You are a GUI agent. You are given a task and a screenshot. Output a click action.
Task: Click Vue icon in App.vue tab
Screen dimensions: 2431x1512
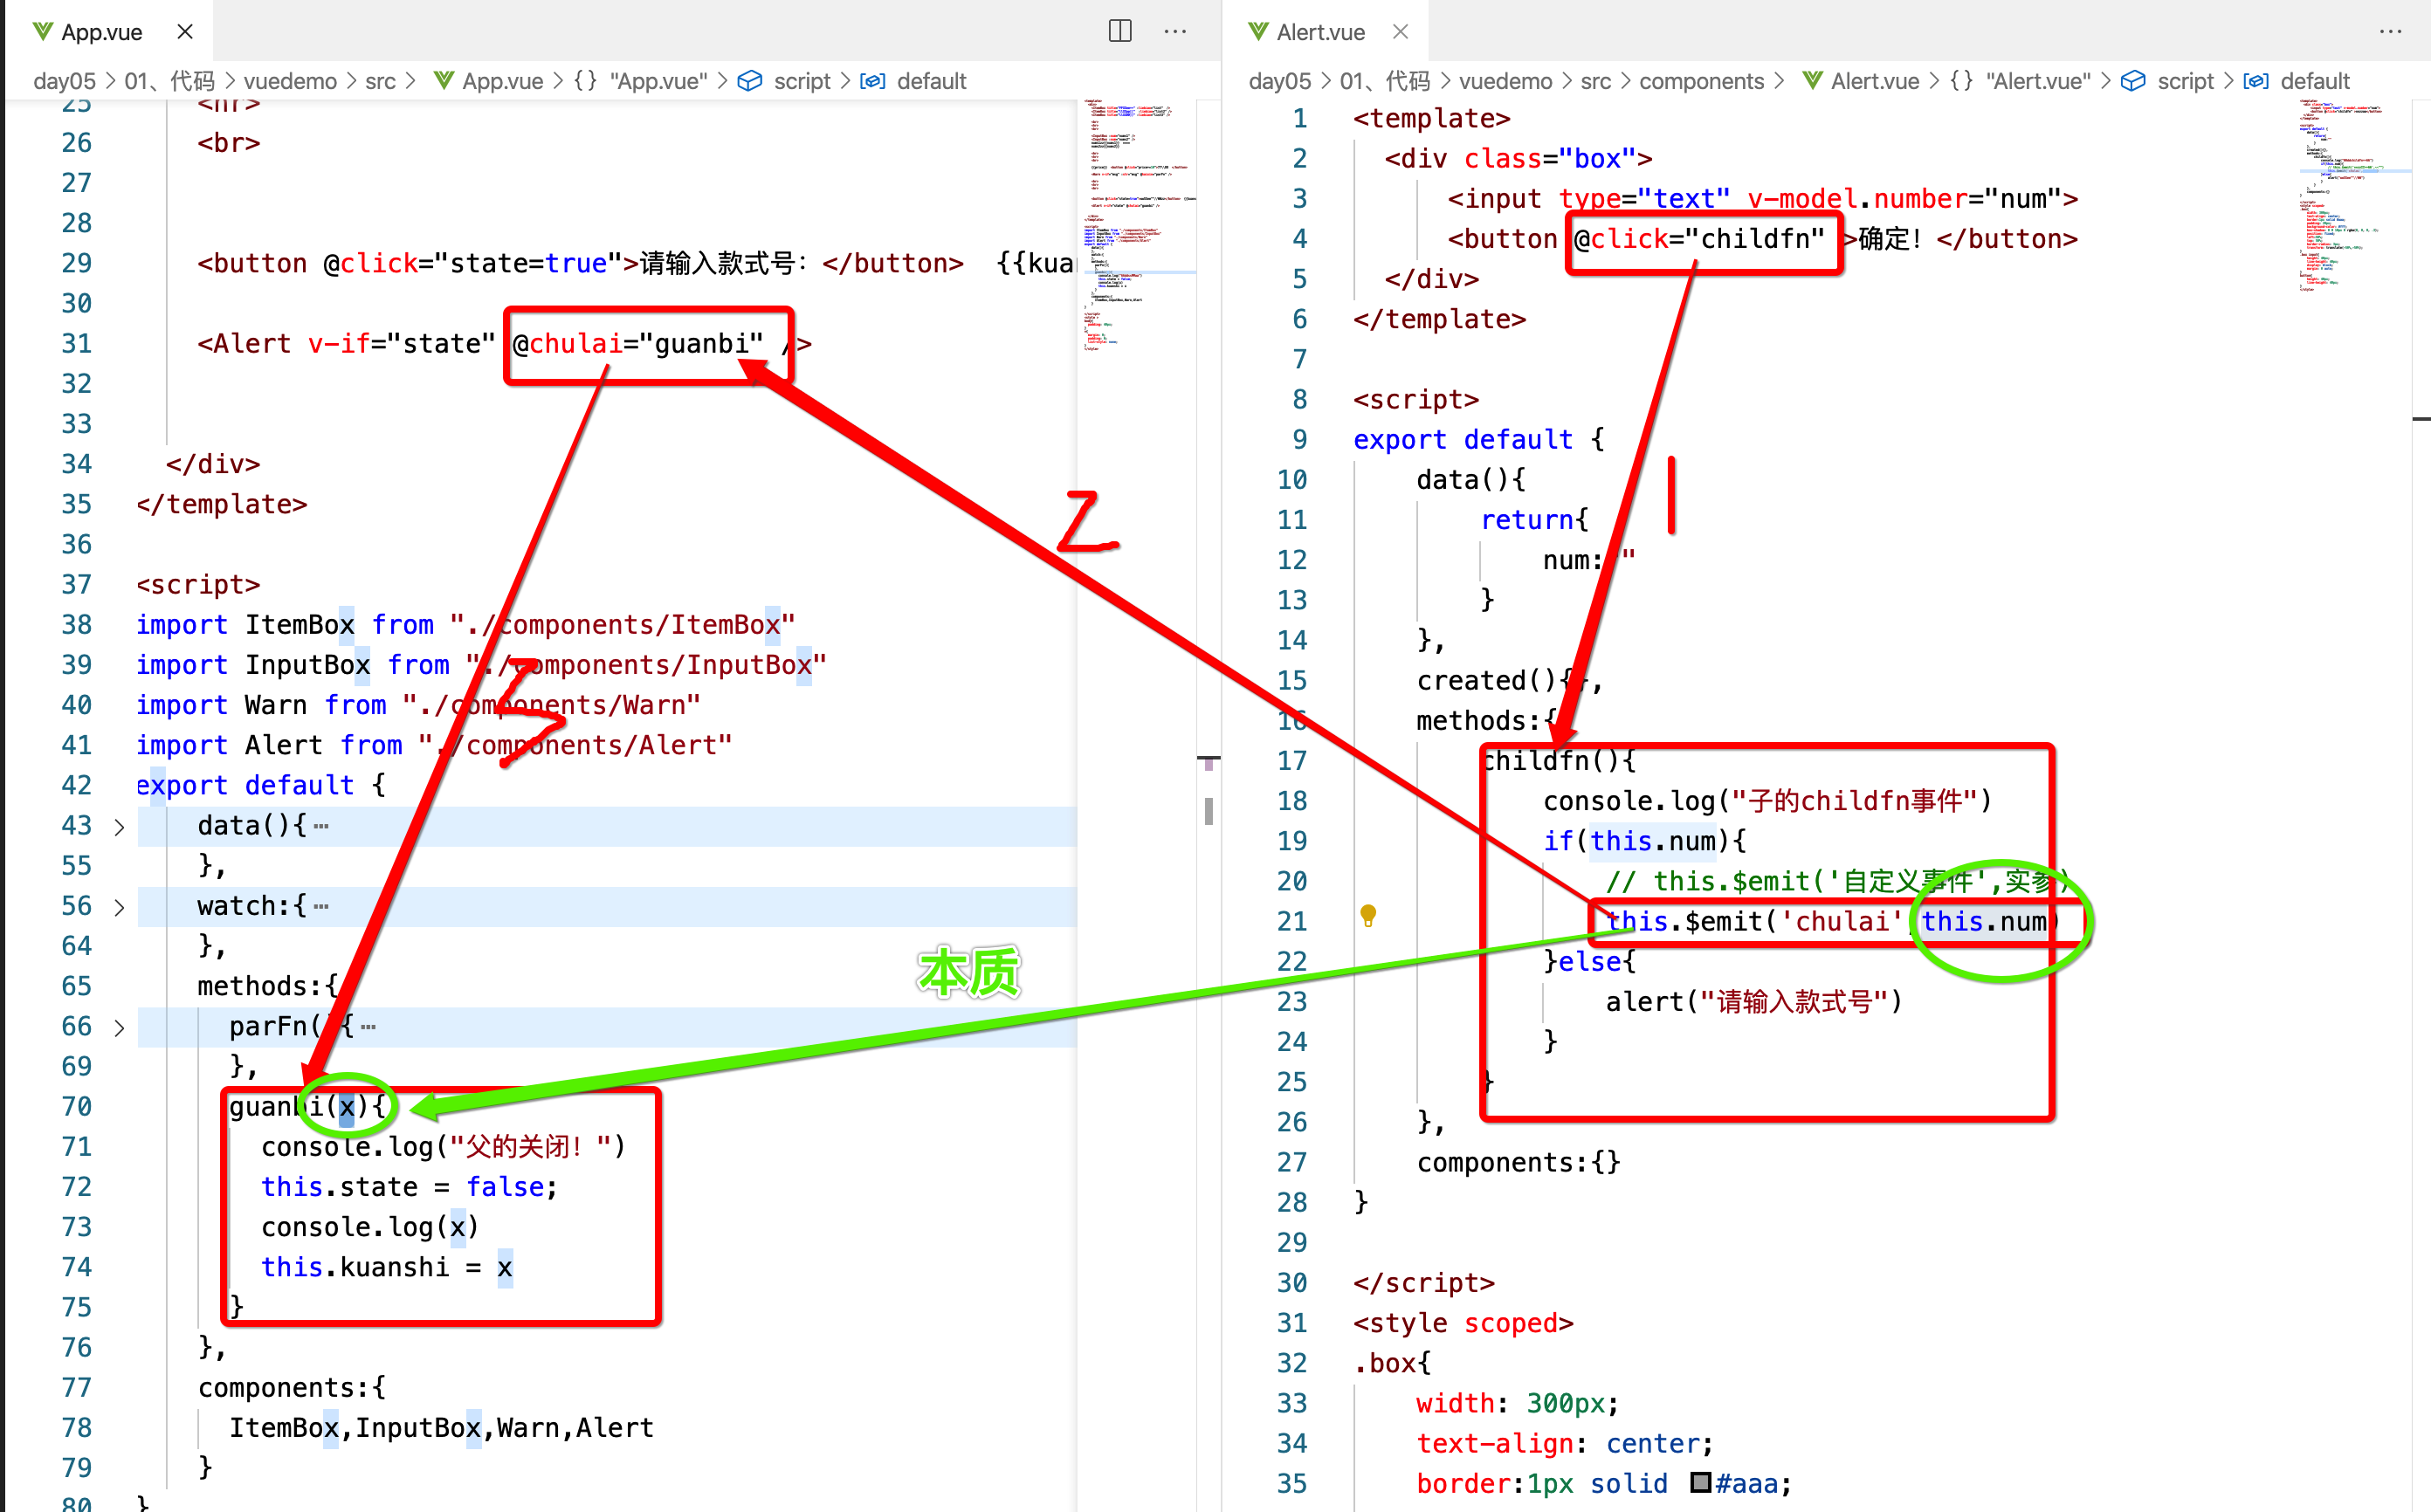[42, 31]
